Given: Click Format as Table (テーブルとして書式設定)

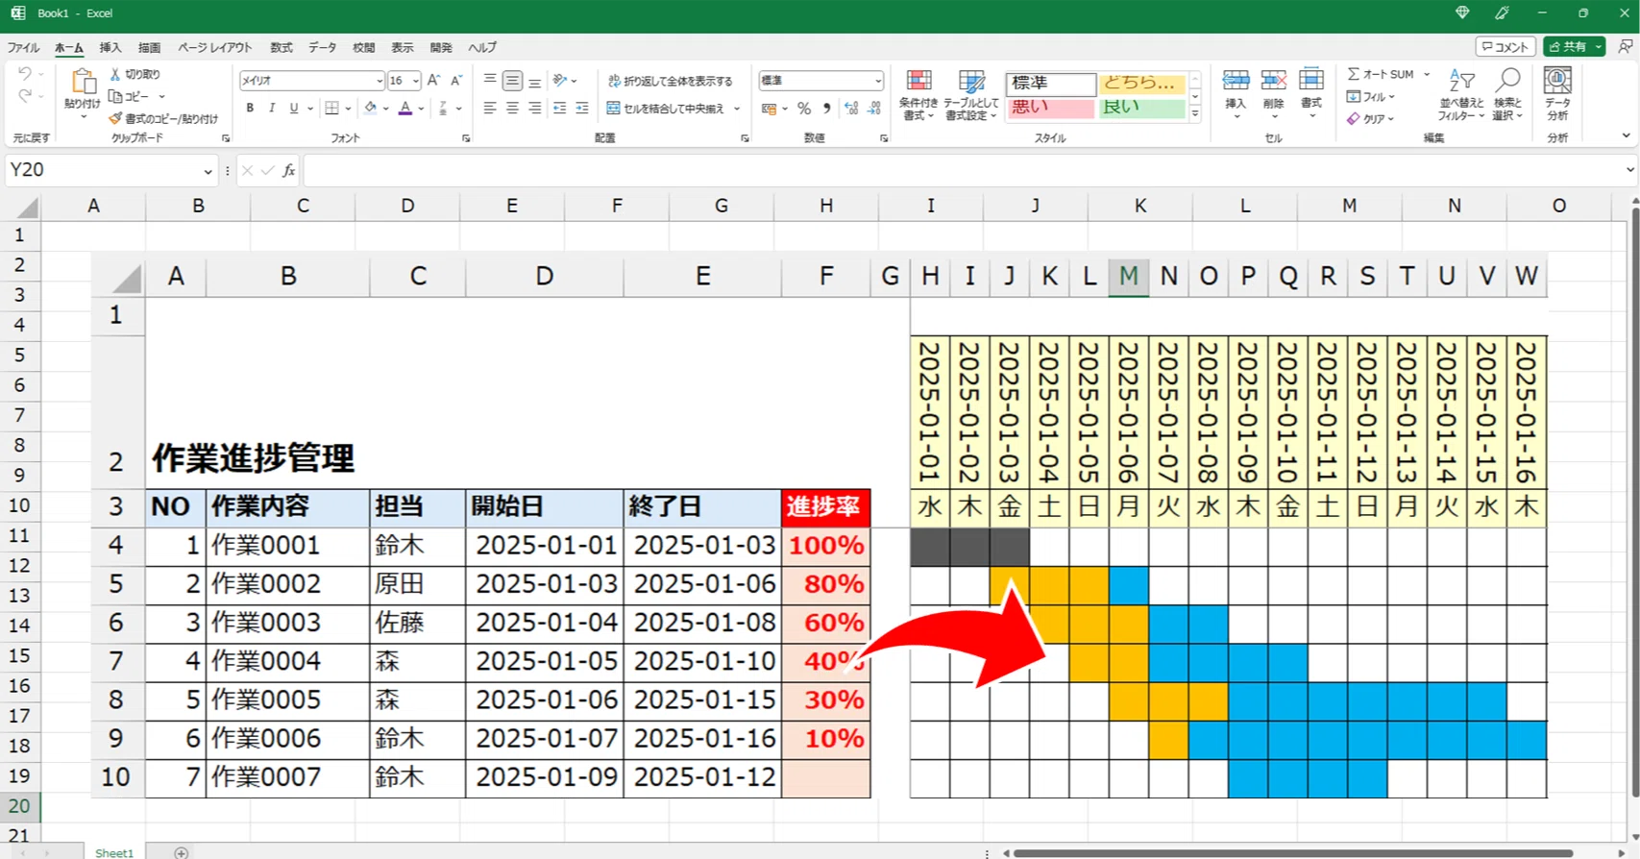Looking at the screenshot, I should pos(971,95).
